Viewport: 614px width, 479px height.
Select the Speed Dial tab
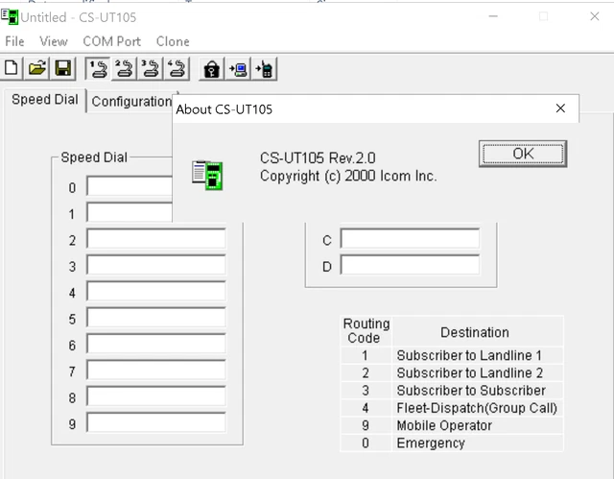click(45, 100)
